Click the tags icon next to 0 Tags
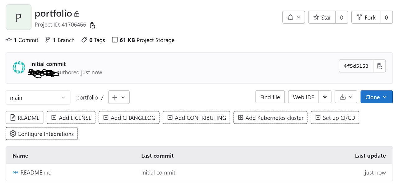Screen dimensions: 398x185 pyautogui.click(x=84, y=40)
